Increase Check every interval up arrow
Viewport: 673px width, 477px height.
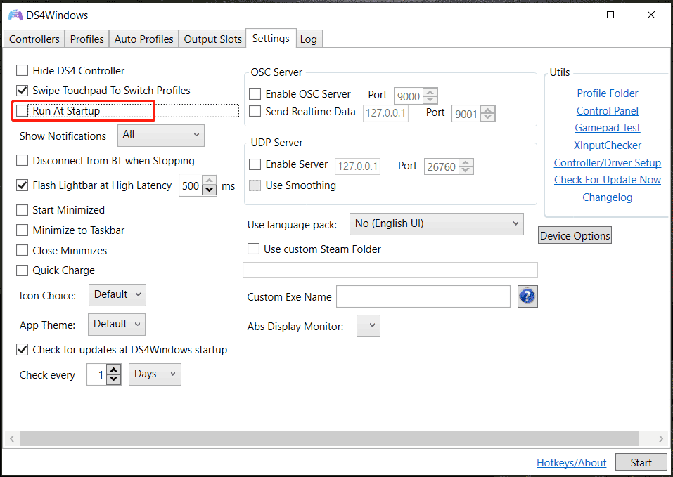[113, 370]
